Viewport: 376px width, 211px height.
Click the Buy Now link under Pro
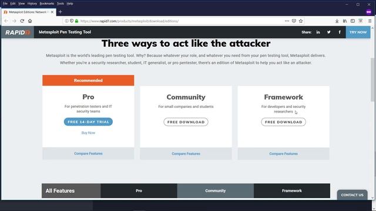(88, 133)
